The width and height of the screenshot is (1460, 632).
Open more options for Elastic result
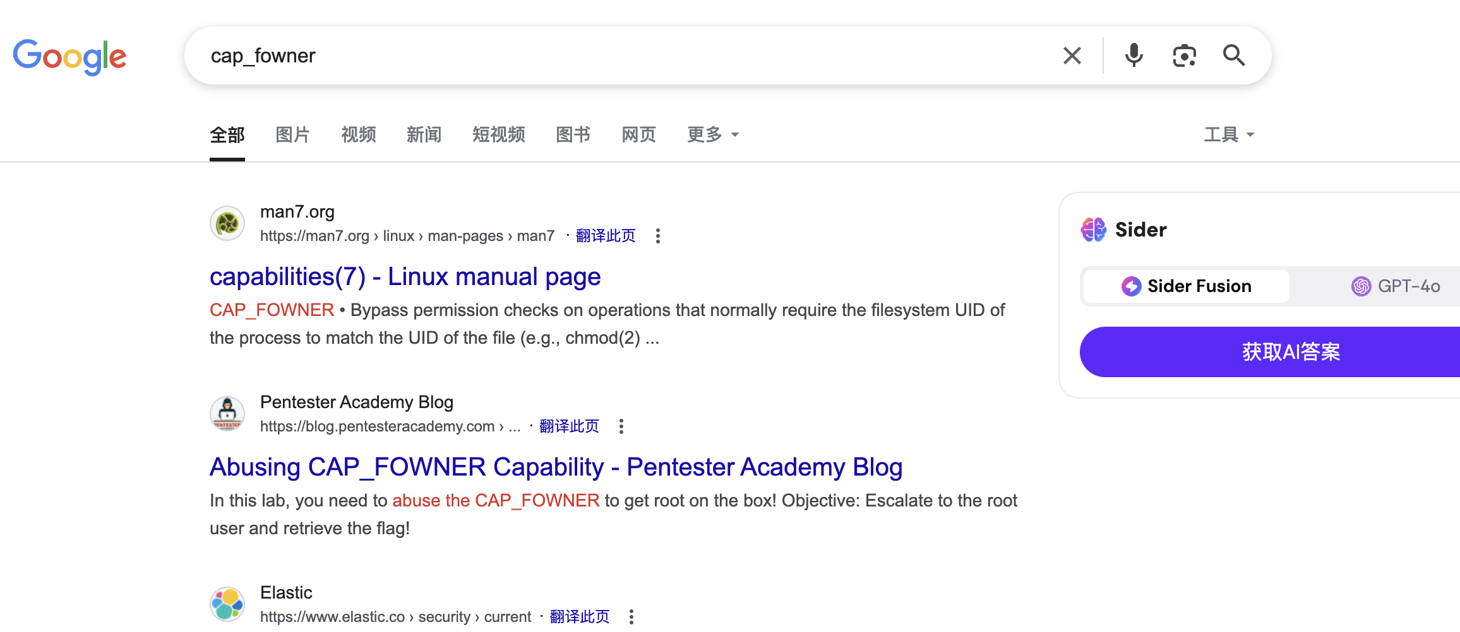click(631, 617)
